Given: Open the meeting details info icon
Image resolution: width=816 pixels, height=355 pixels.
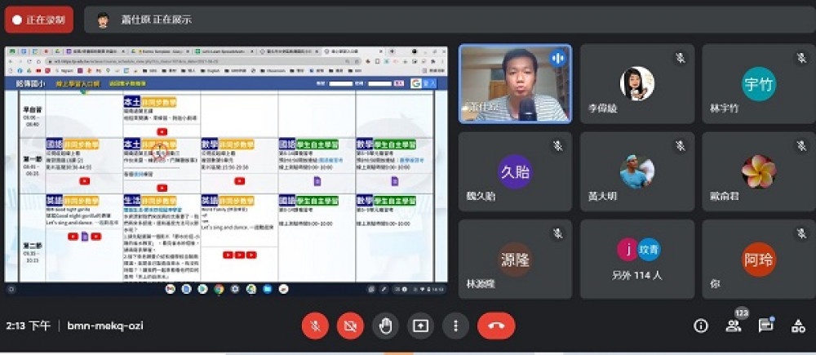Looking at the screenshot, I should [x=700, y=326].
